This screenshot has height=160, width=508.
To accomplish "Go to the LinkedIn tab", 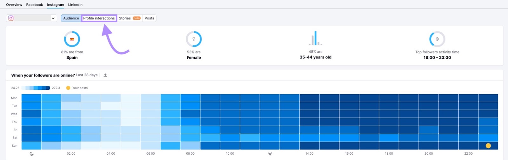I will tap(75, 5).
